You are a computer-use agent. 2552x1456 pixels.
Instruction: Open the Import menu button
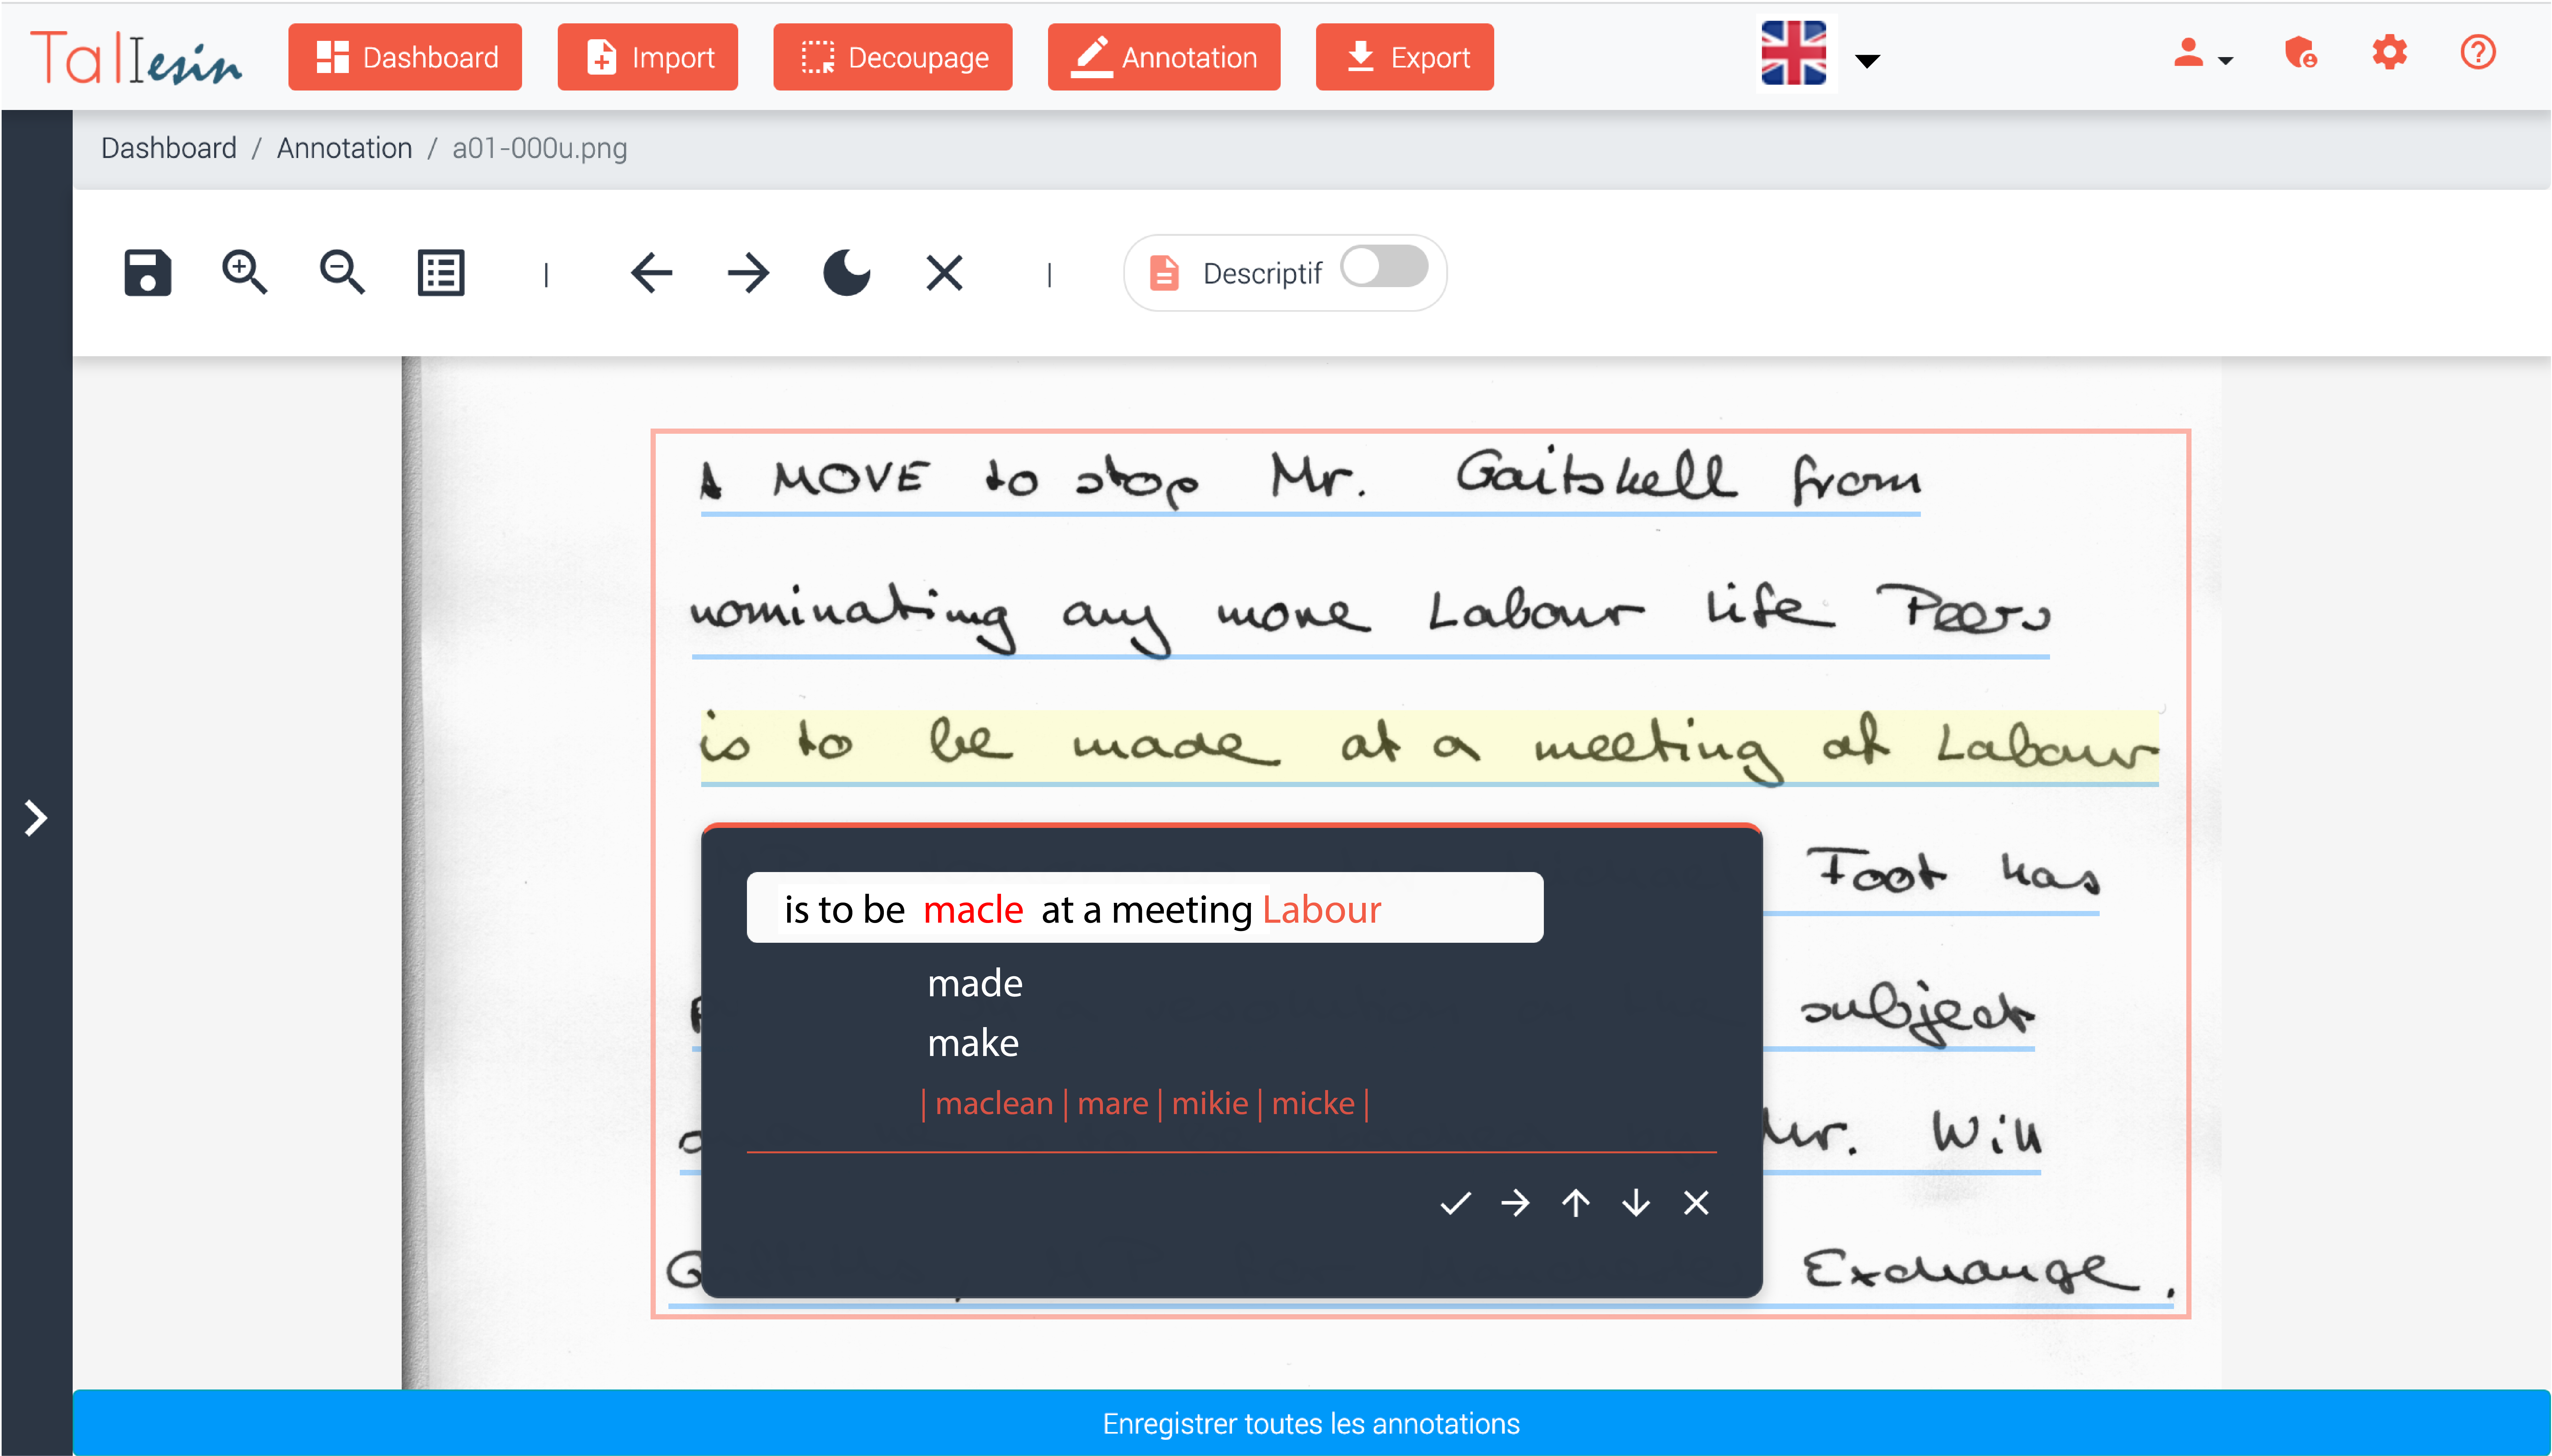coord(648,57)
